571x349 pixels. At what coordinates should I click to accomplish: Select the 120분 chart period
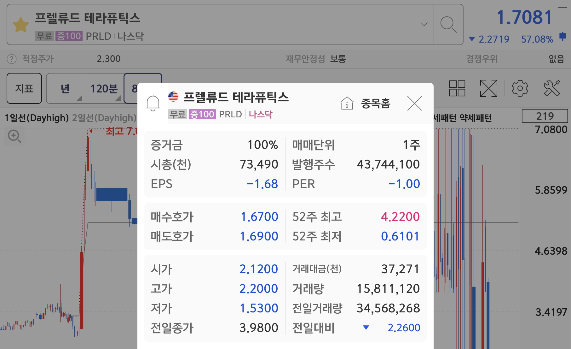click(x=104, y=89)
